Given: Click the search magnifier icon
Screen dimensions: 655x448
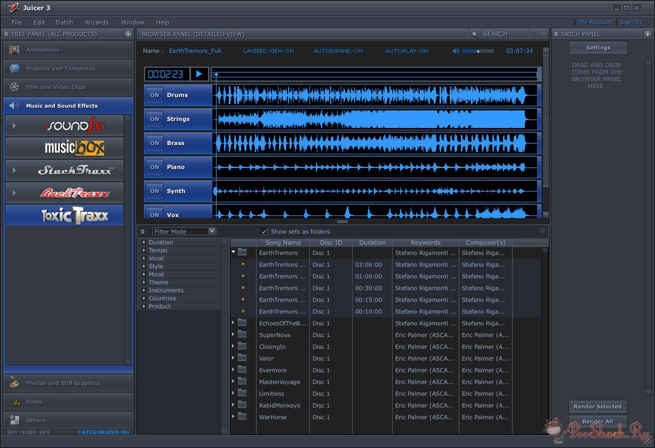Looking at the screenshot, I should [475, 34].
